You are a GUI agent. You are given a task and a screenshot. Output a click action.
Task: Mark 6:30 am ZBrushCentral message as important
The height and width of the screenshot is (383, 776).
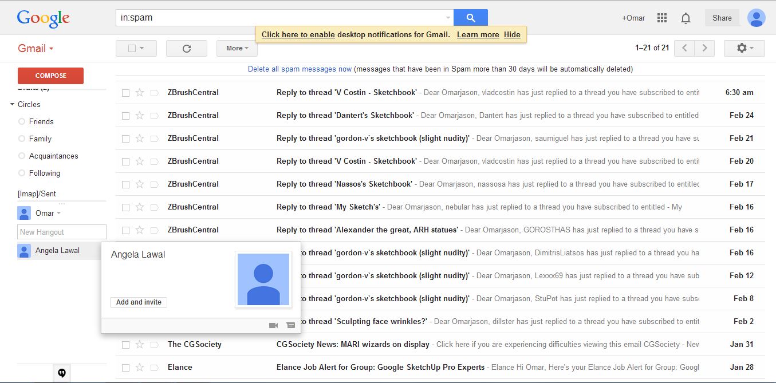154,92
